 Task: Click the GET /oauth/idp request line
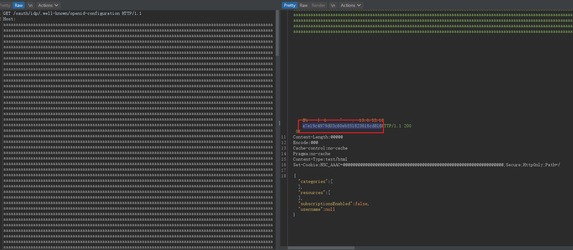[x=72, y=13]
